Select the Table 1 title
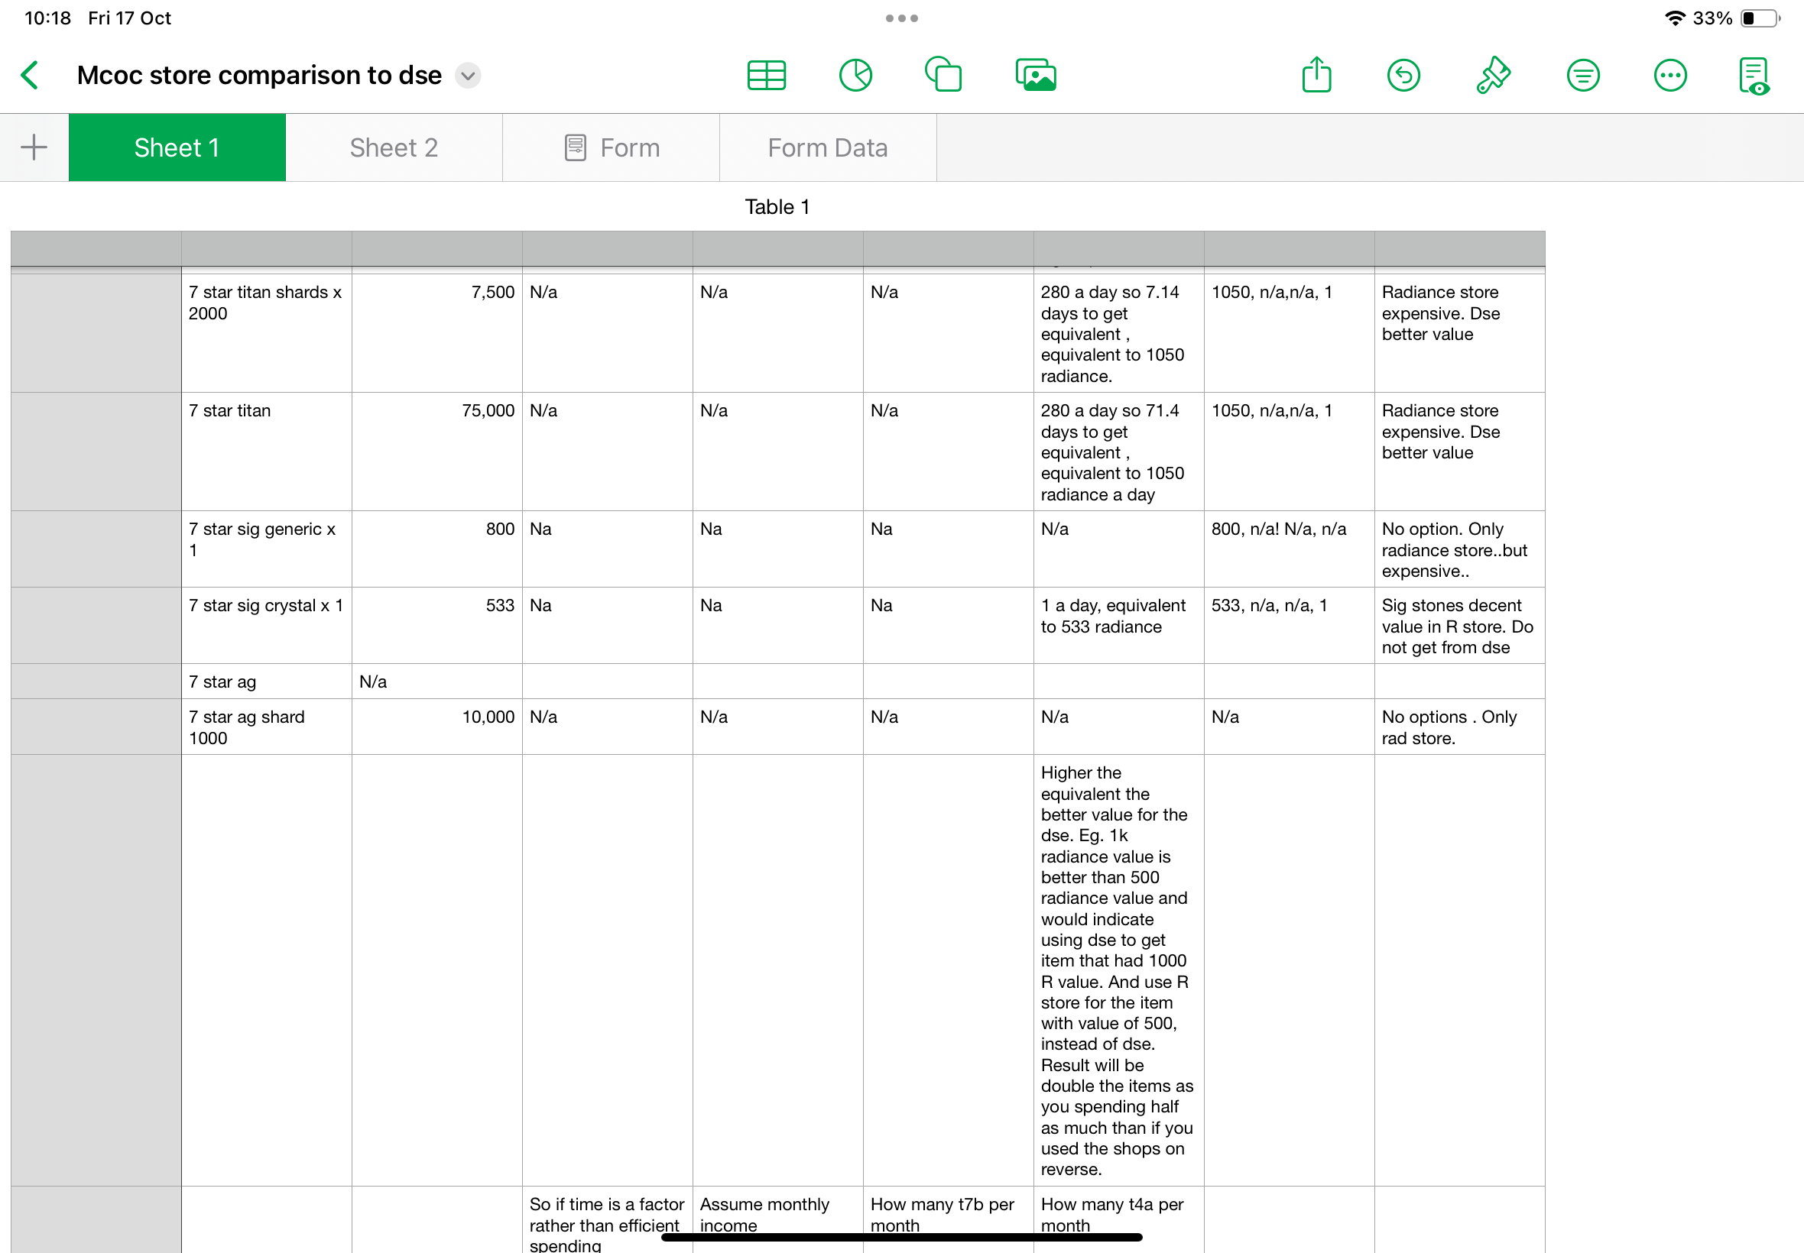This screenshot has height=1253, width=1804. pos(777,206)
